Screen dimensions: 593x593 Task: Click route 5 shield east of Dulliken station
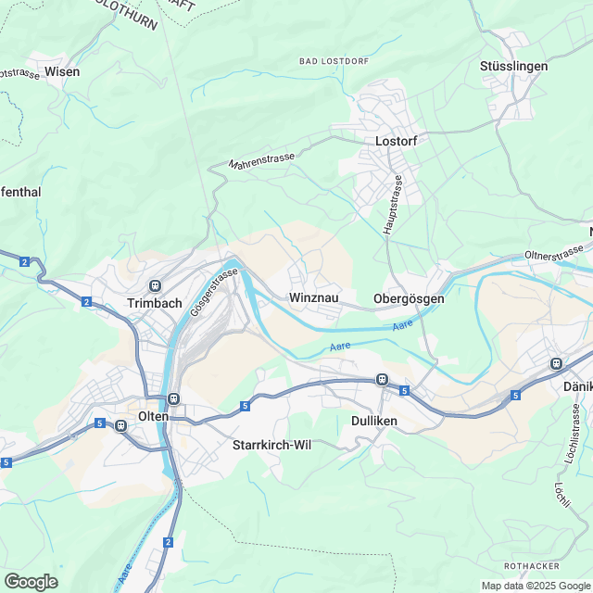[x=404, y=391]
